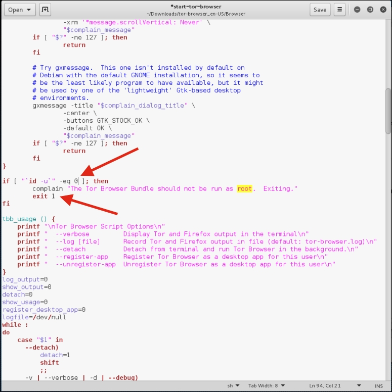392x392 pixels.
Task: Click the case "$1" in line
Action: coord(40,340)
